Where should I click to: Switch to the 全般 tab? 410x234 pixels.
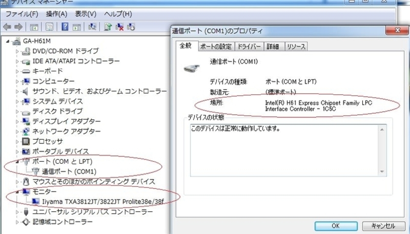pos(186,46)
